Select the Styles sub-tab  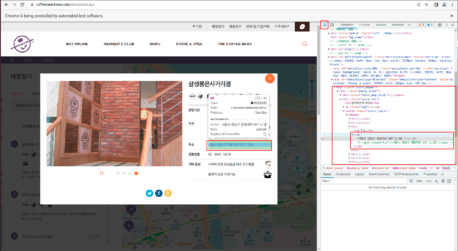point(327,174)
